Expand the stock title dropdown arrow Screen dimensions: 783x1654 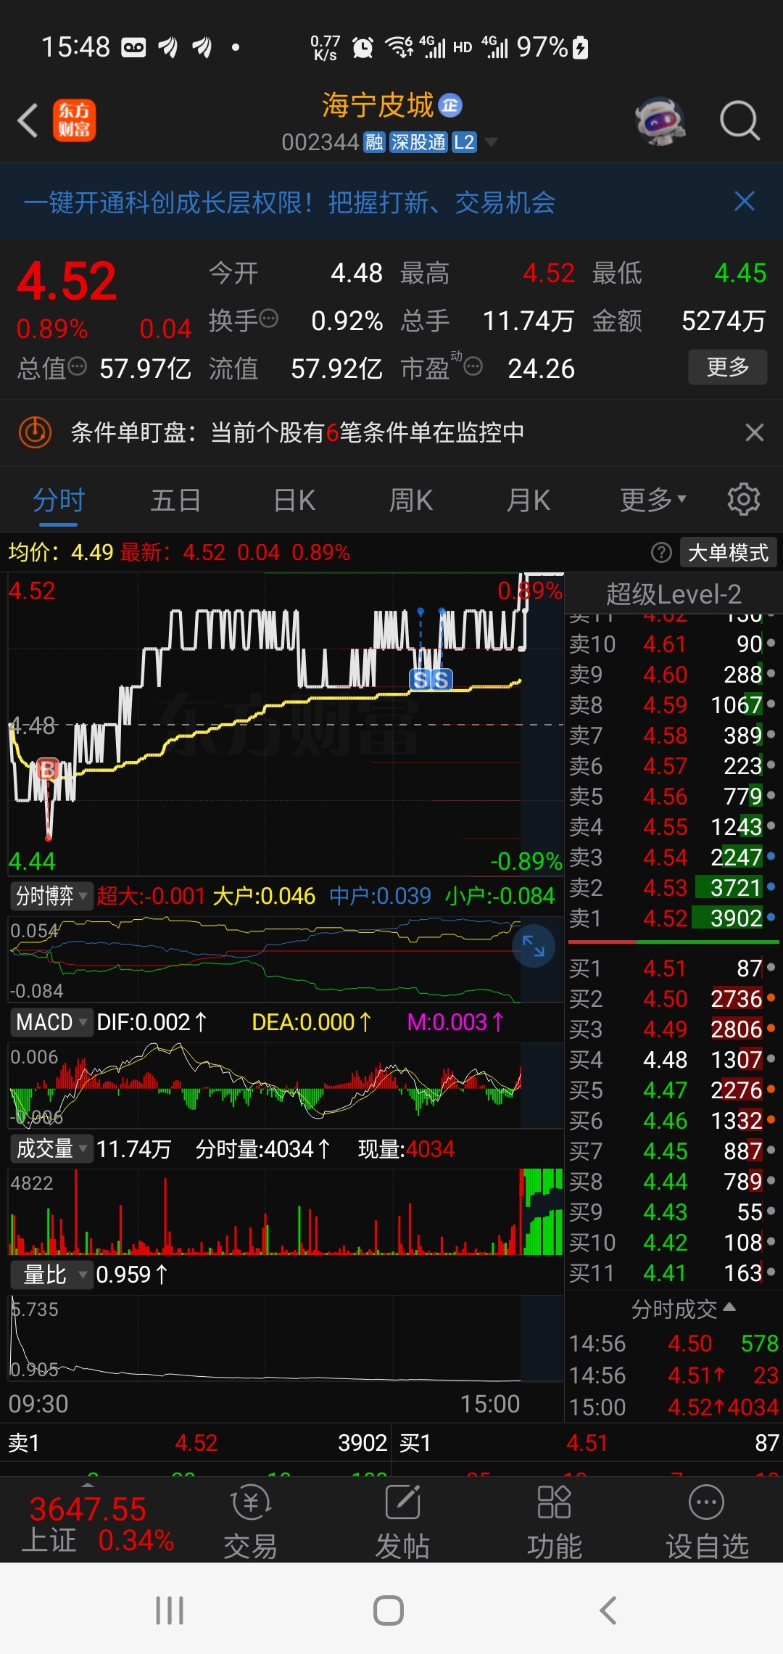[491, 142]
